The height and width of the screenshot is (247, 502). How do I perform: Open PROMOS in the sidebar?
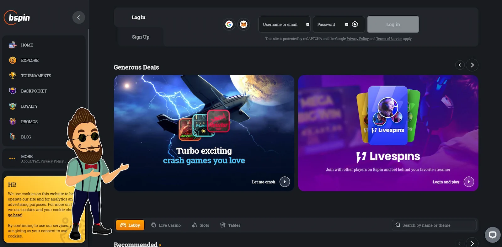tap(29, 122)
